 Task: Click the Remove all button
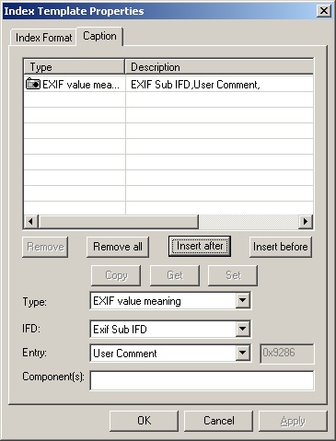point(118,247)
